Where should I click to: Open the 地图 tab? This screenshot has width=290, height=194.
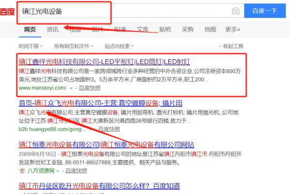[x=210, y=30]
